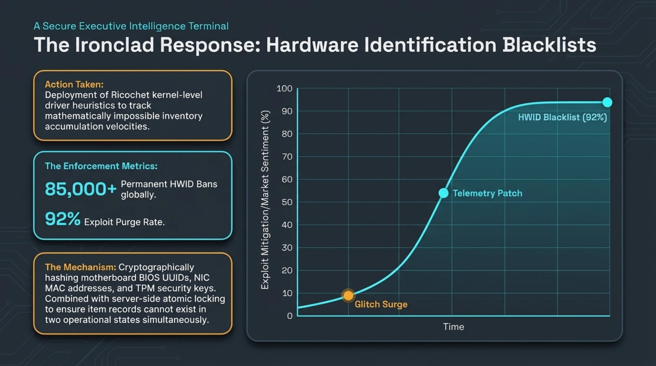Click 'Permanent HWID Bans globally.' text

pos(169,189)
